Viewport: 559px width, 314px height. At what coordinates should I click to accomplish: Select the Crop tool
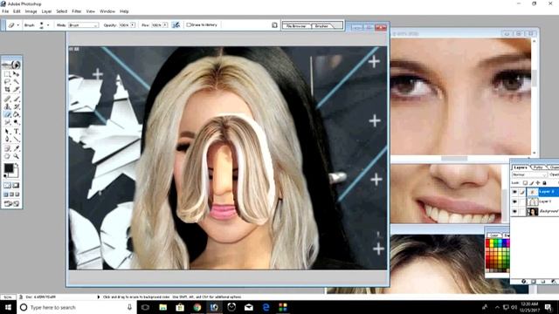click(x=7, y=90)
